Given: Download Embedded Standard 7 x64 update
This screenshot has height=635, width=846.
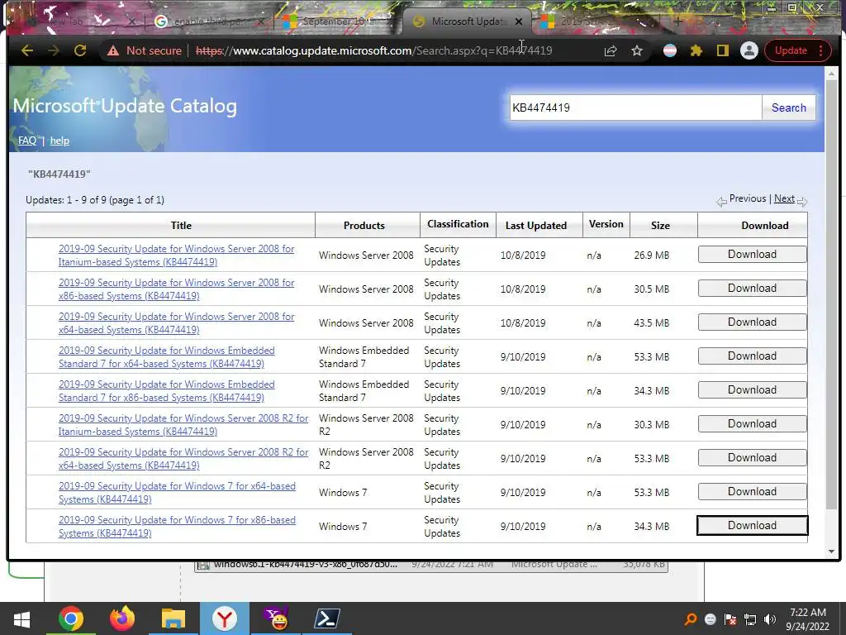Looking at the screenshot, I should click(x=752, y=356).
